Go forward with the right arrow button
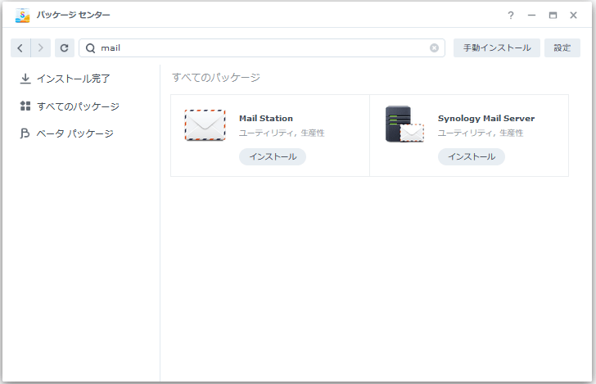The width and height of the screenshot is (596, 384). pos(41,48)
